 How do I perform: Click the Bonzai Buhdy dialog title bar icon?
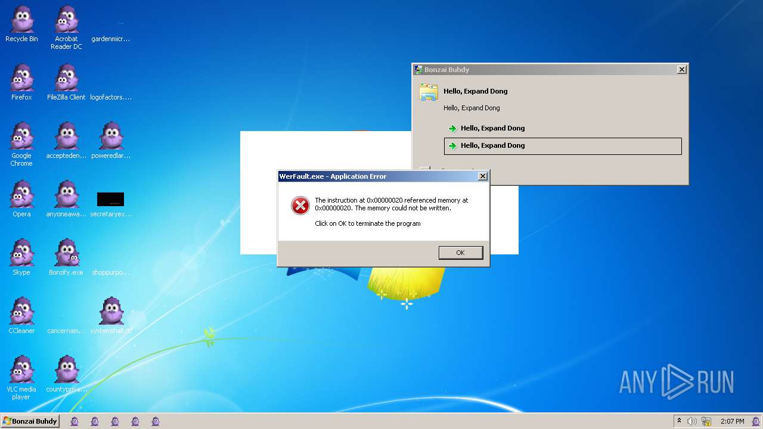tap(418, 70)
